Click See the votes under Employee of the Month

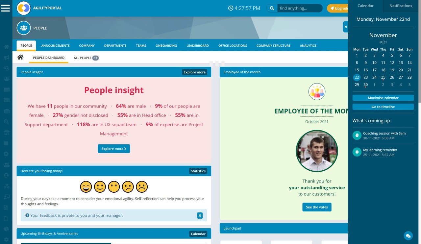pos(316,207)
